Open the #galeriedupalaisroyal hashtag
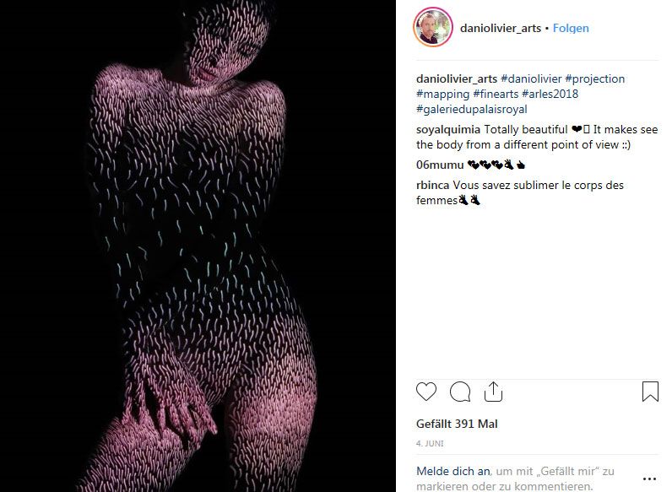The image size is (672, 492). (471, 109)
